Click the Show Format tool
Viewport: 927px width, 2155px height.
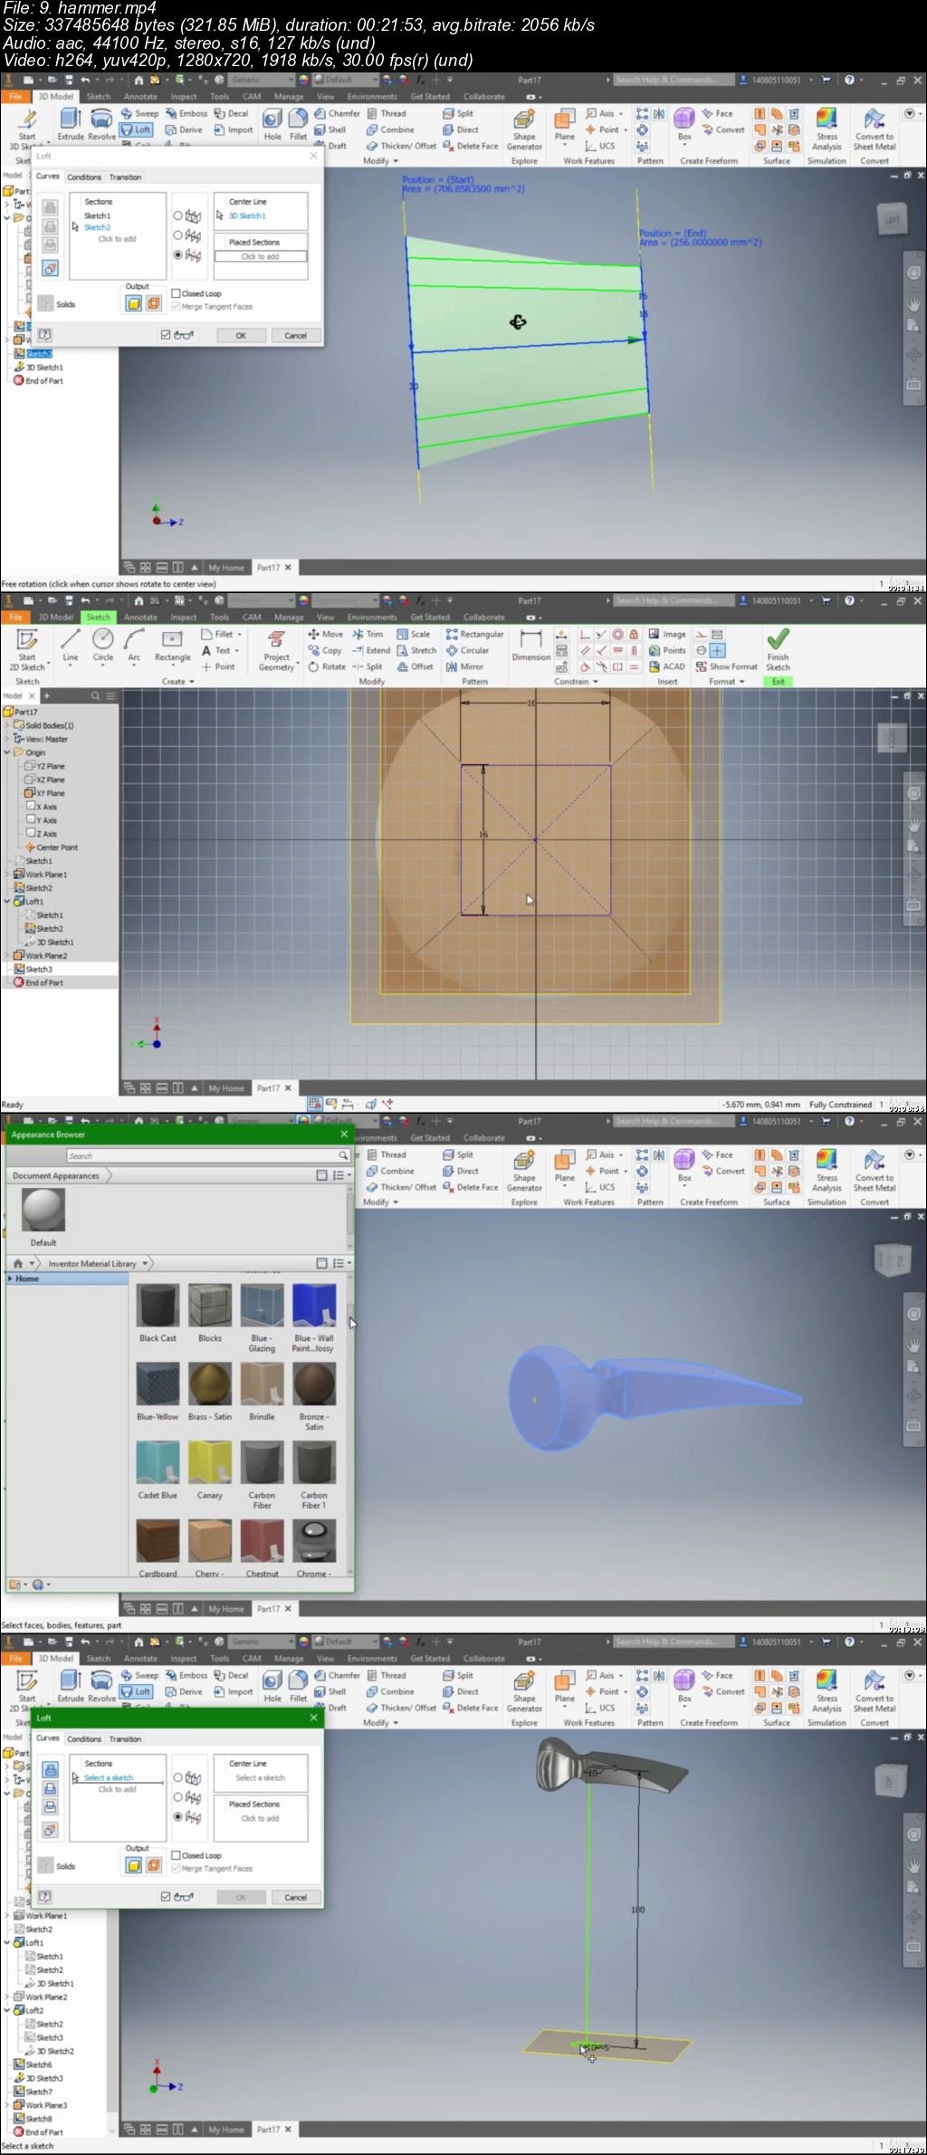726,666
